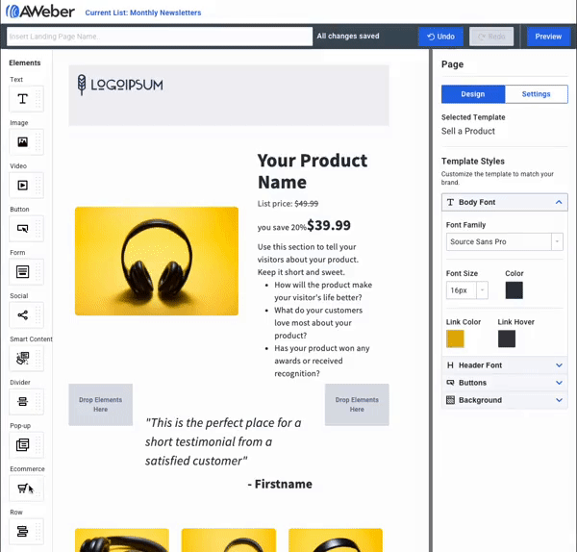Select the Video element icon

pos(23,185)
